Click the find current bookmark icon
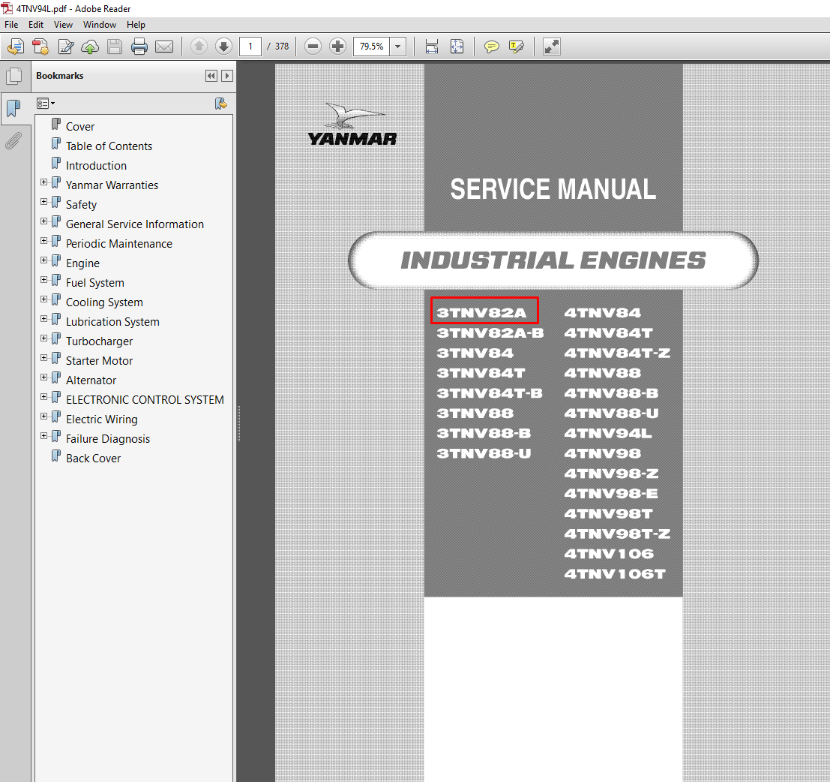 coord(220,104)
